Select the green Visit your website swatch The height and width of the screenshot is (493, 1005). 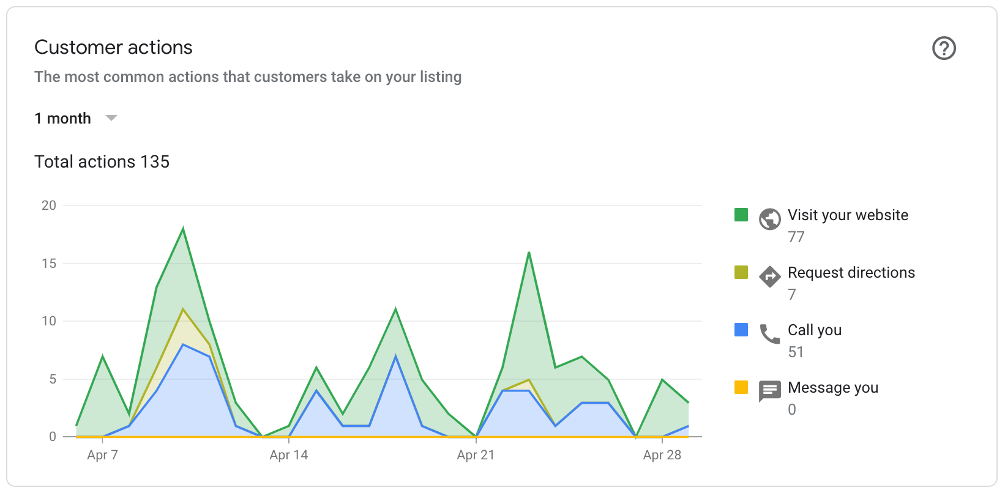741,215
